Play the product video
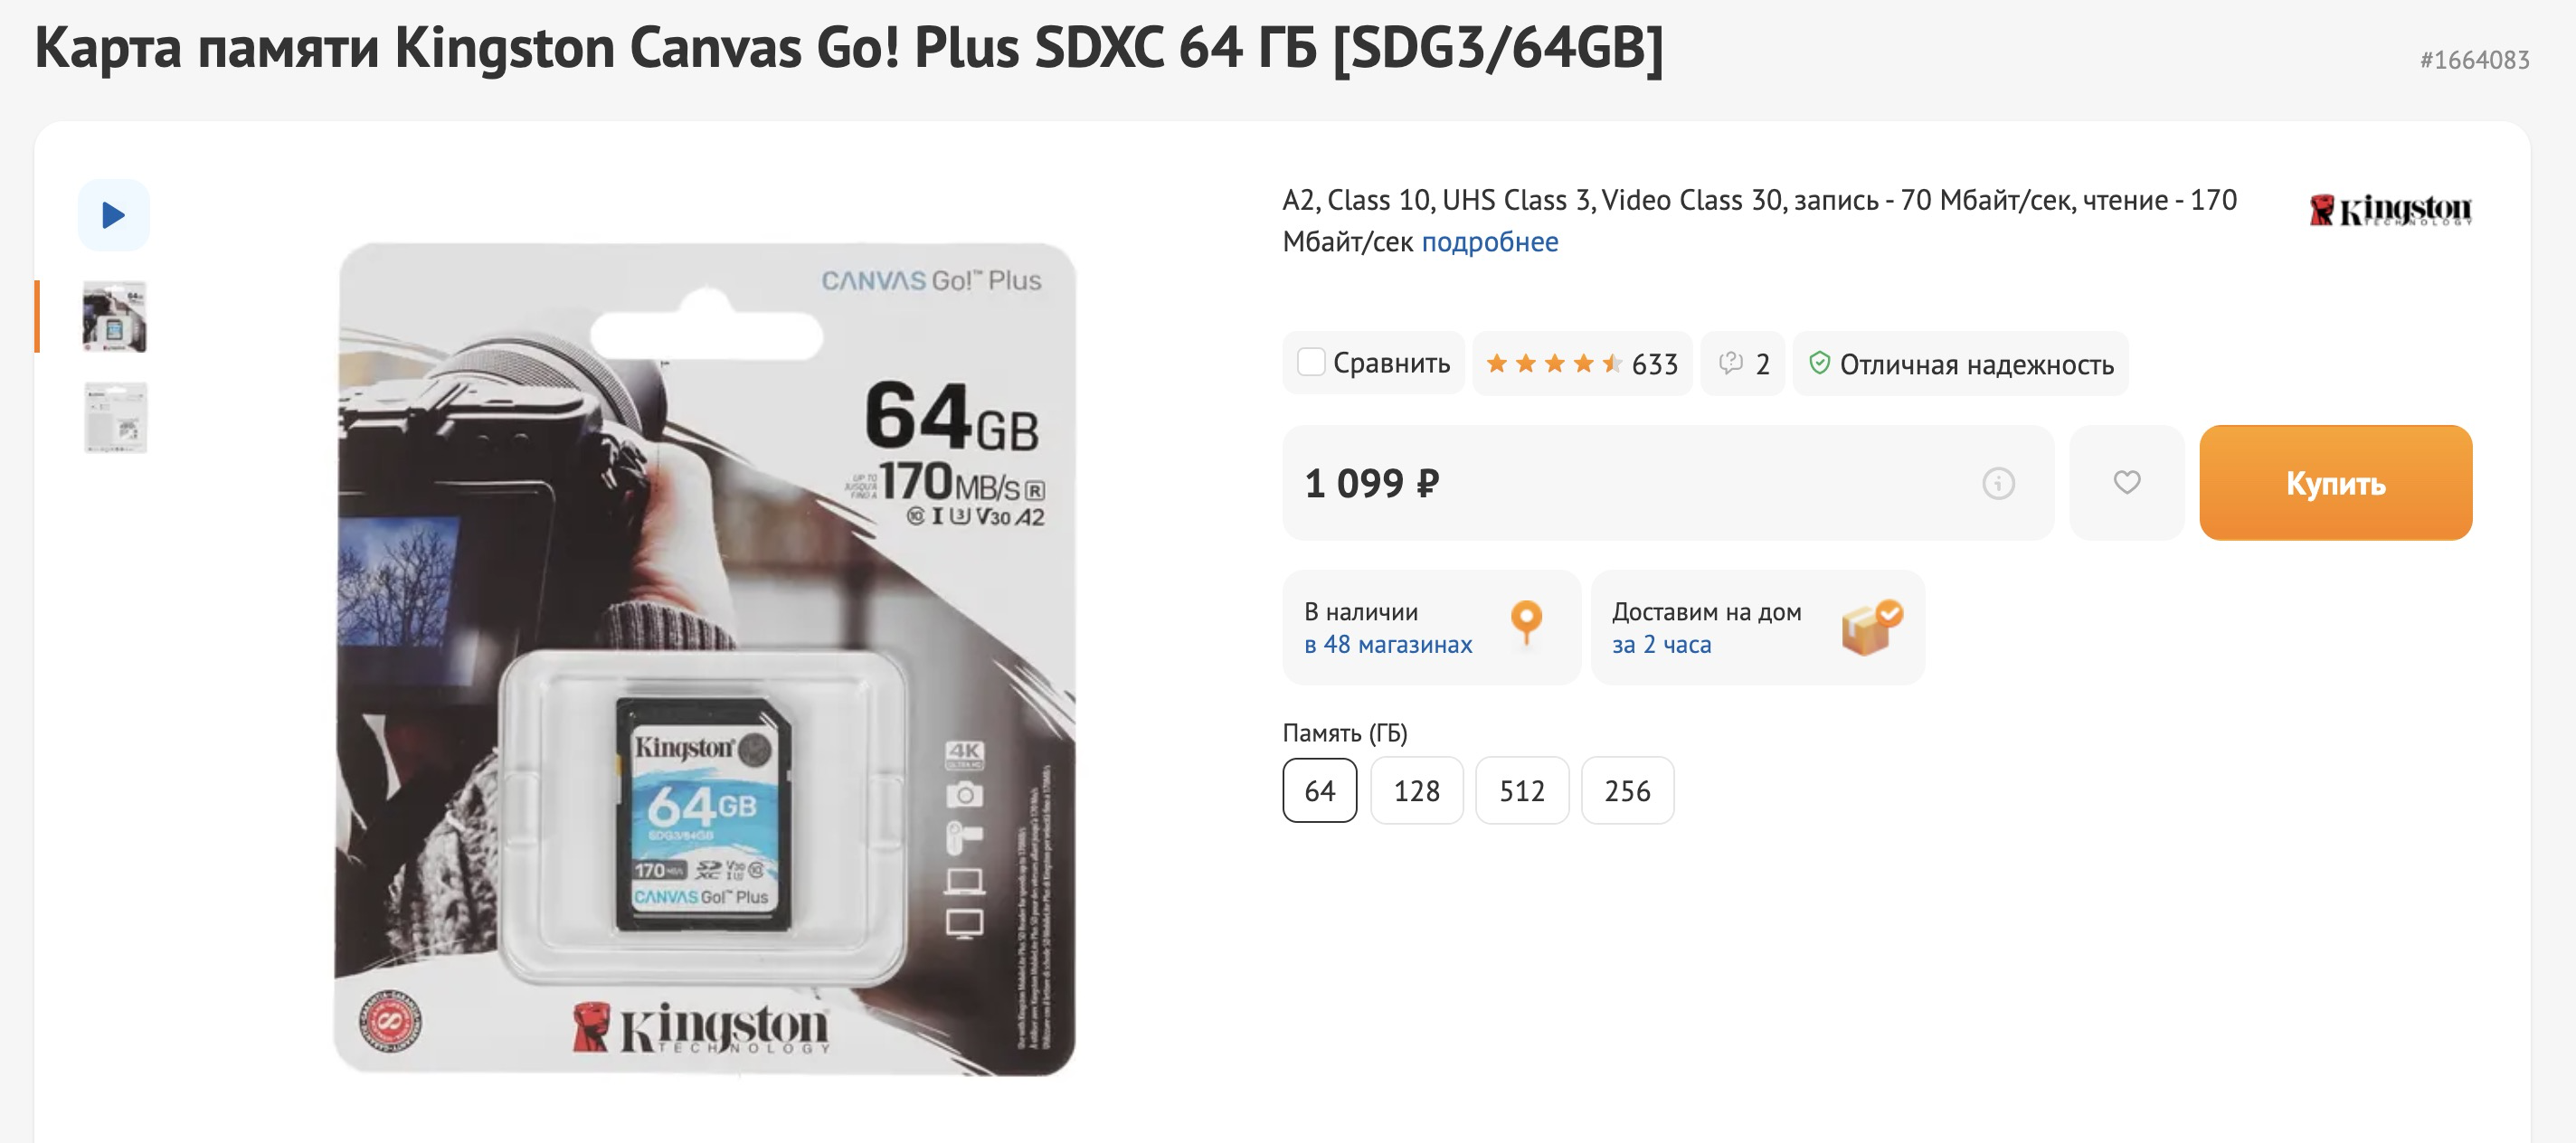Screen dimensions: 2576x1143 (x=114, y=215)
